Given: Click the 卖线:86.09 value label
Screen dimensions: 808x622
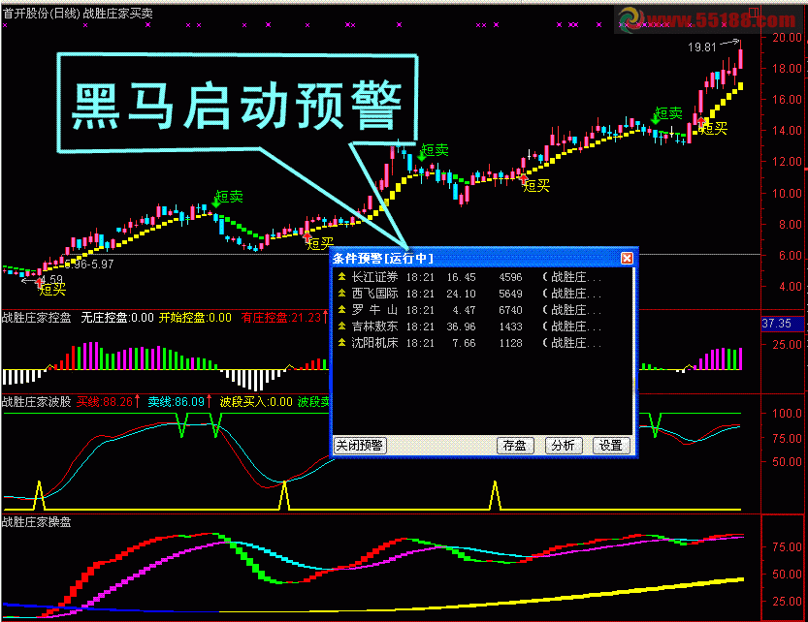Looking at the screenshot, I should 177,402.
